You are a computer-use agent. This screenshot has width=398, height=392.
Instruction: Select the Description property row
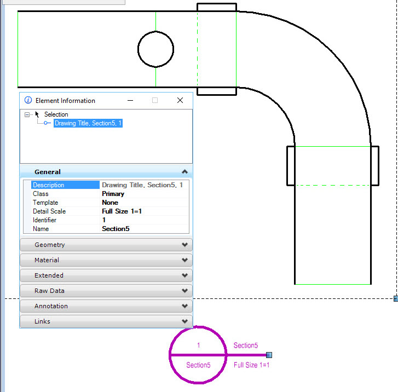point(106,185)
